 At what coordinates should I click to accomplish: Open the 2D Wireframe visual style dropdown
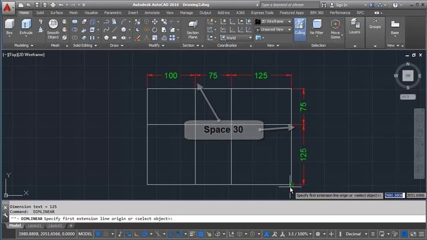[x=274, y=21]
